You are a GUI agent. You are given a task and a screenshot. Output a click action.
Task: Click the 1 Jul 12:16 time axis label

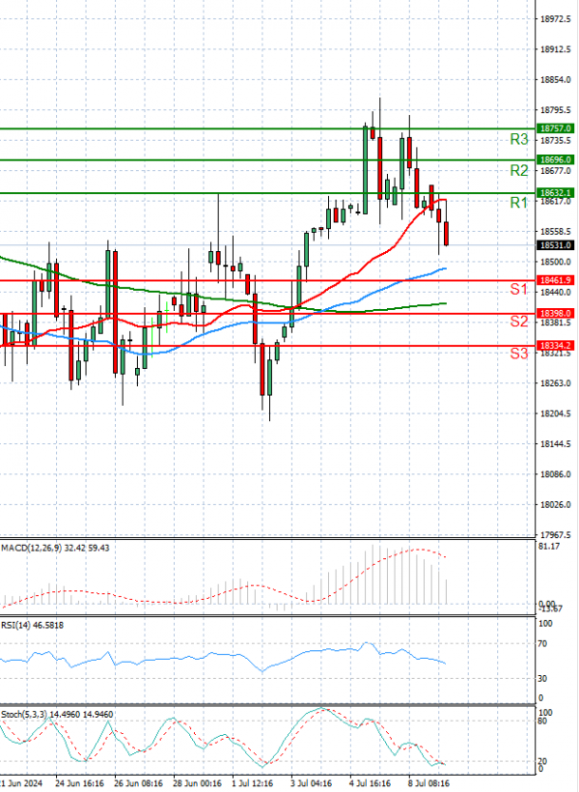tap(253, 783)
